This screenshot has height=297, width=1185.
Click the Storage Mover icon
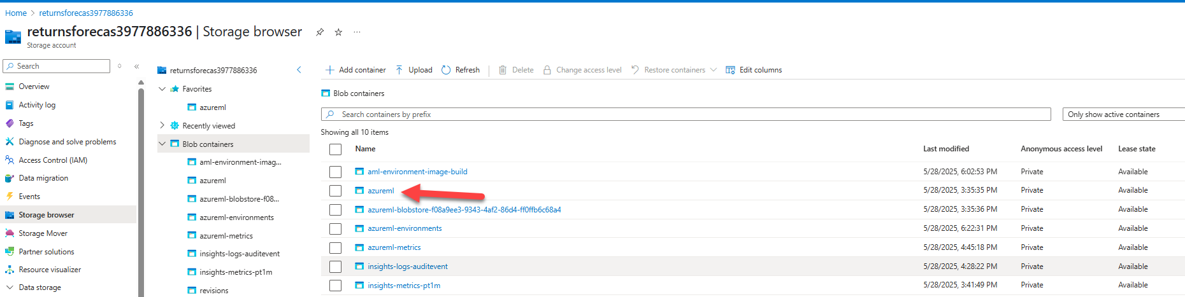coord(10,233)
